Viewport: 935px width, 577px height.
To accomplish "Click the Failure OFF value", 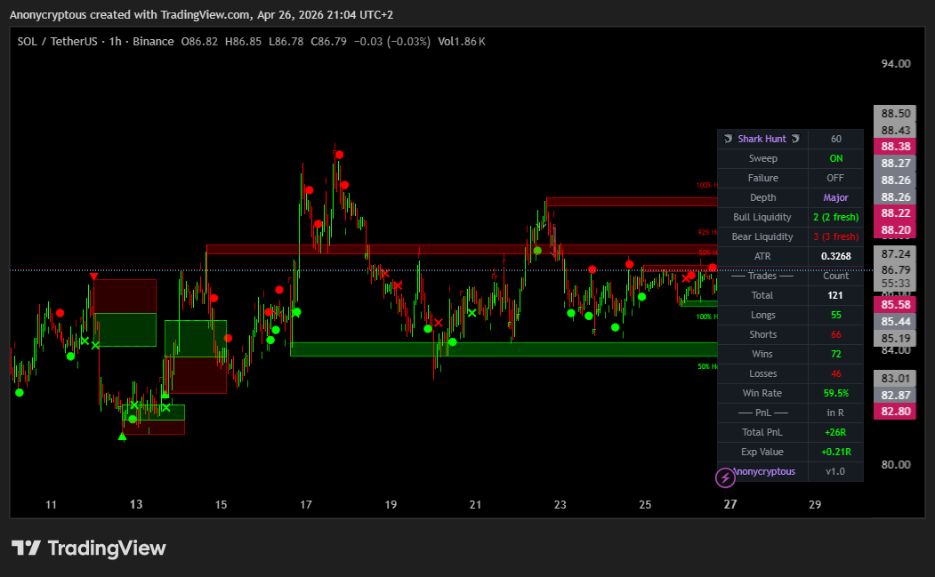I will [x=836, y=178].
